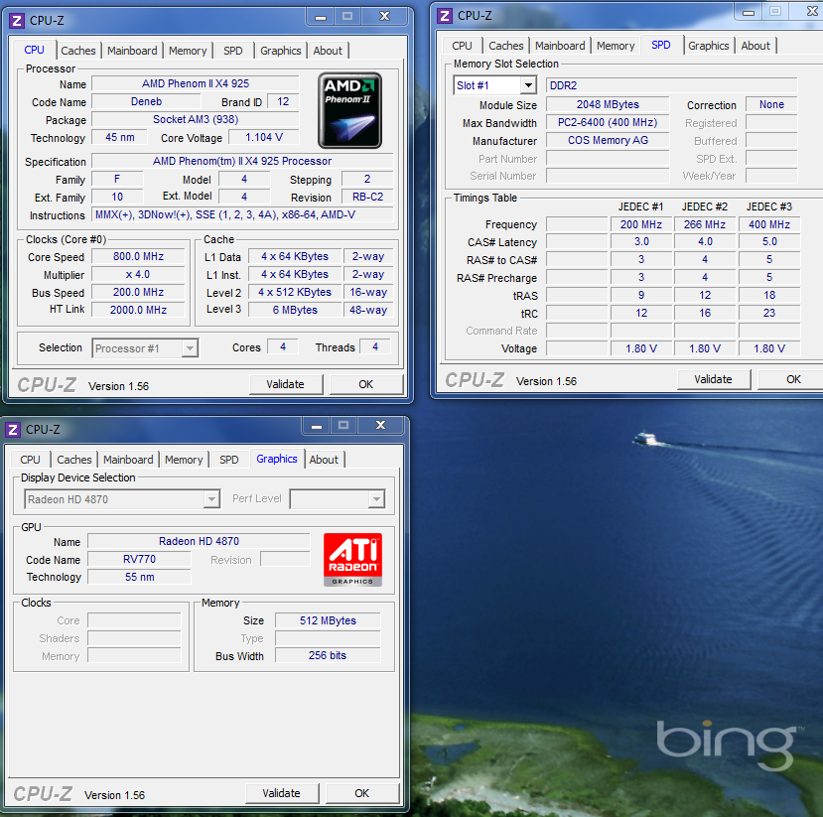
Task: Switch to Mainboard tab in the CPU window
Action: tap(132, 51)
